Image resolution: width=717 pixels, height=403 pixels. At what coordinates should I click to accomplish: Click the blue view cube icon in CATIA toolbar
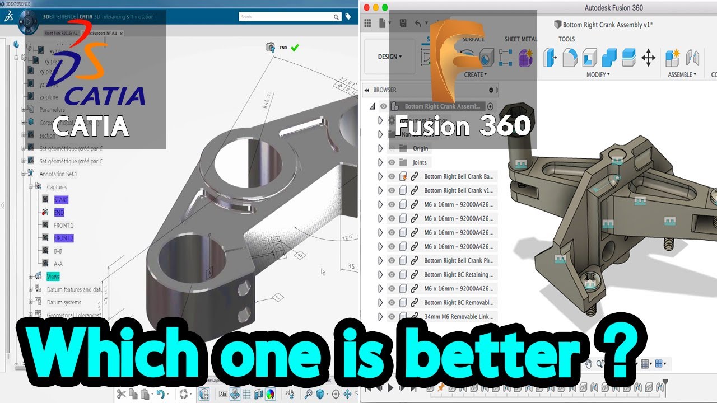[x=320, y=394]
